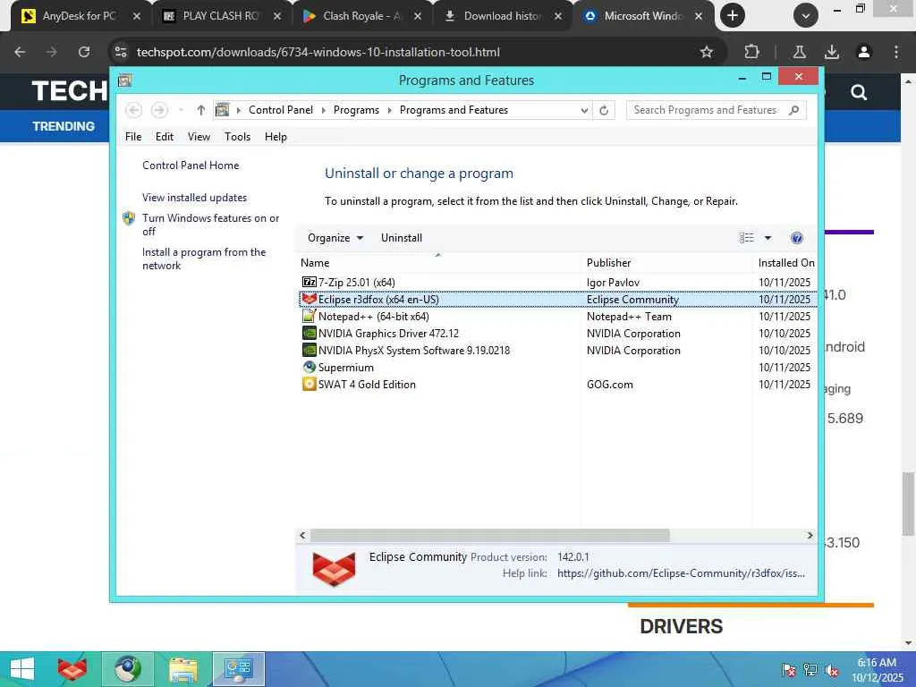Click the Forward arrow in Programs and Features

[x=159, y=110]
